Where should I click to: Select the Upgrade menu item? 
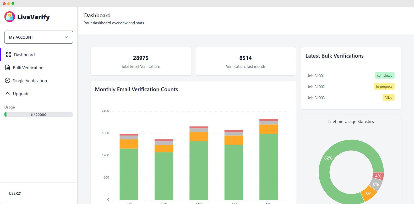tap(21, 94)
